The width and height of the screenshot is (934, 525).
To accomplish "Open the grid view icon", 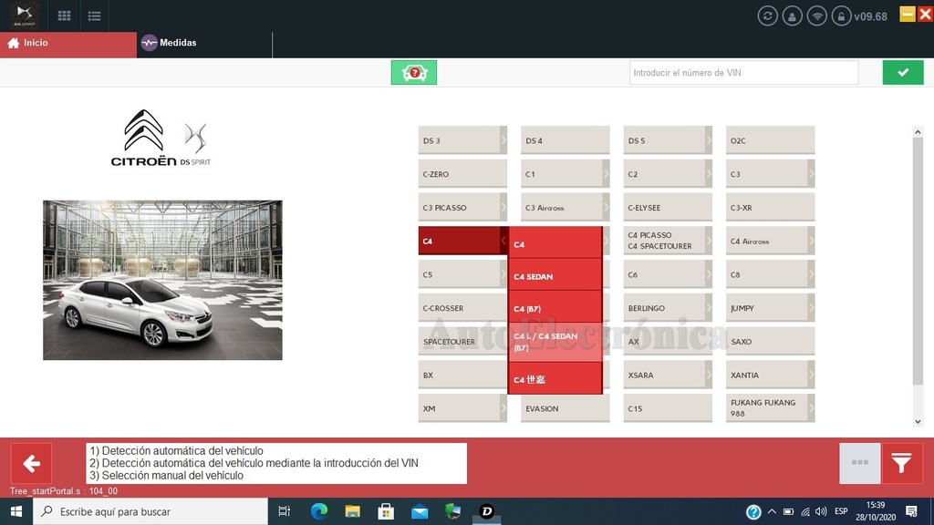I will [65, 16].
